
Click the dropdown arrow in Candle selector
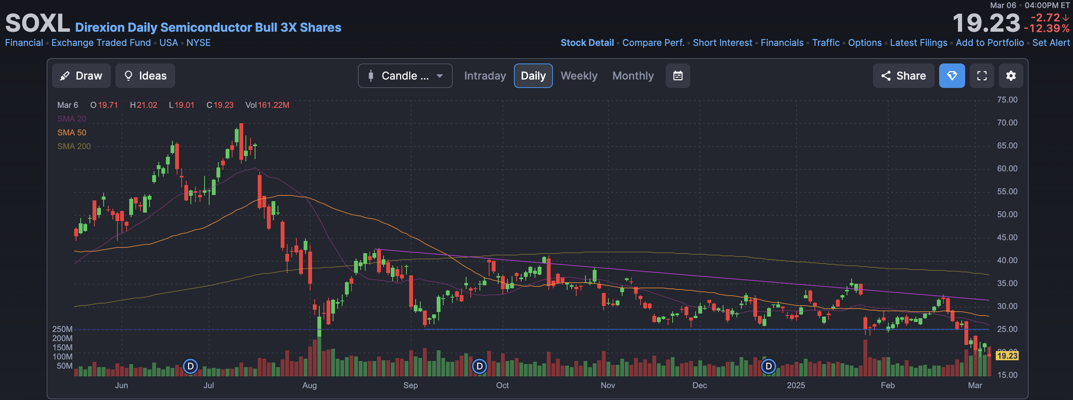point(439,76)
